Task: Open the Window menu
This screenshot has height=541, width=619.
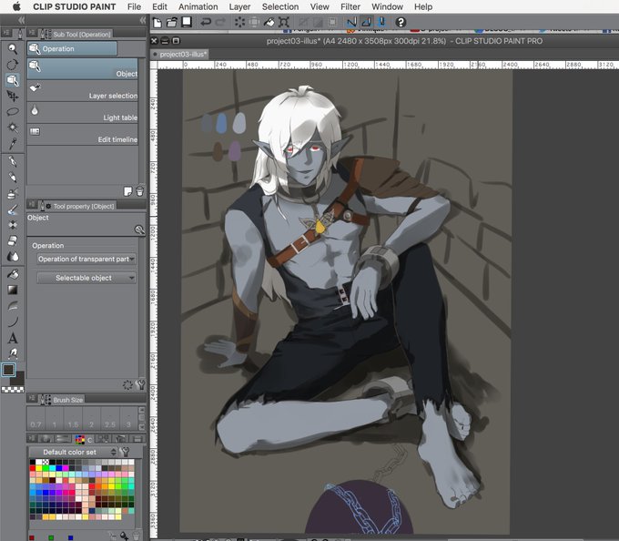Action: (387, 6)
